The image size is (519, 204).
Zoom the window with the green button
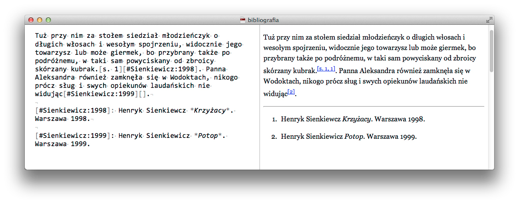pyautogui.click(x=48, y=20)
